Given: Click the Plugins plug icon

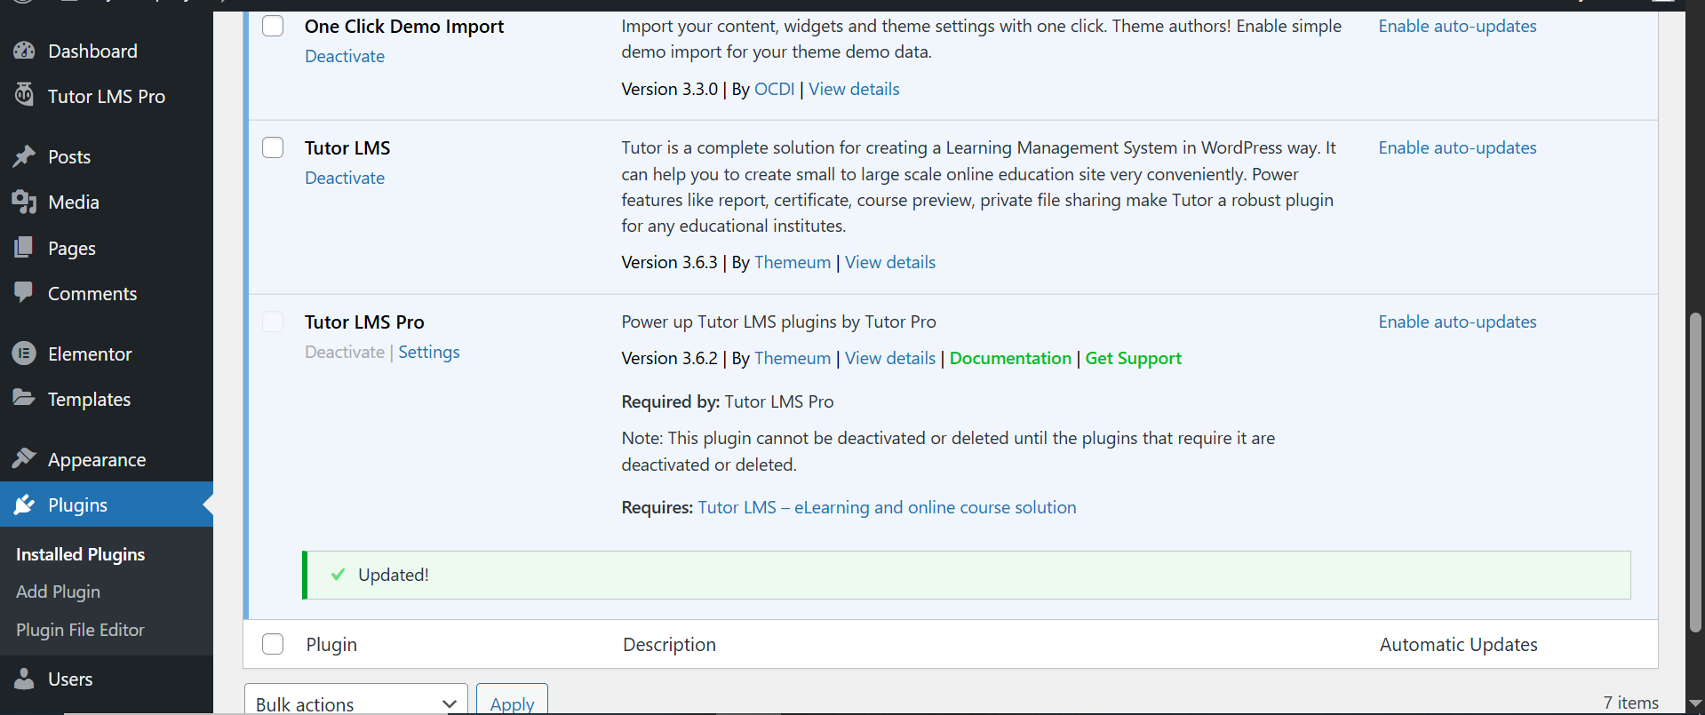Looking at the screenshot, I should click(24, 504).
